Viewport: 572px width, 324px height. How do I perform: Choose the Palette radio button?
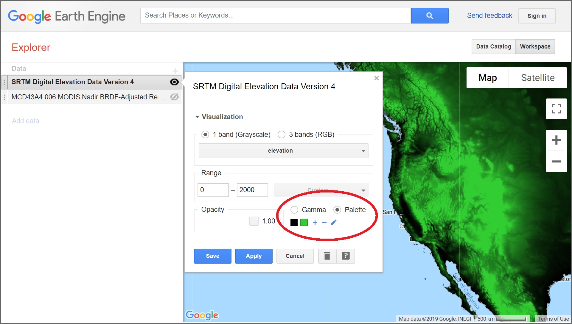tap(337, 210)
